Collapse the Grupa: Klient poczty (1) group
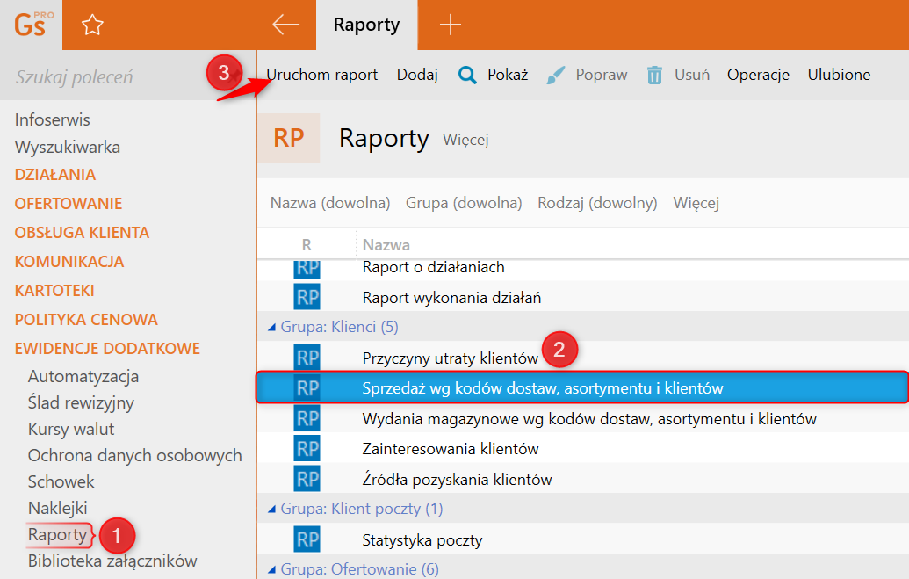Viewport: 909px width, 579px height. (x=271, y=509)
